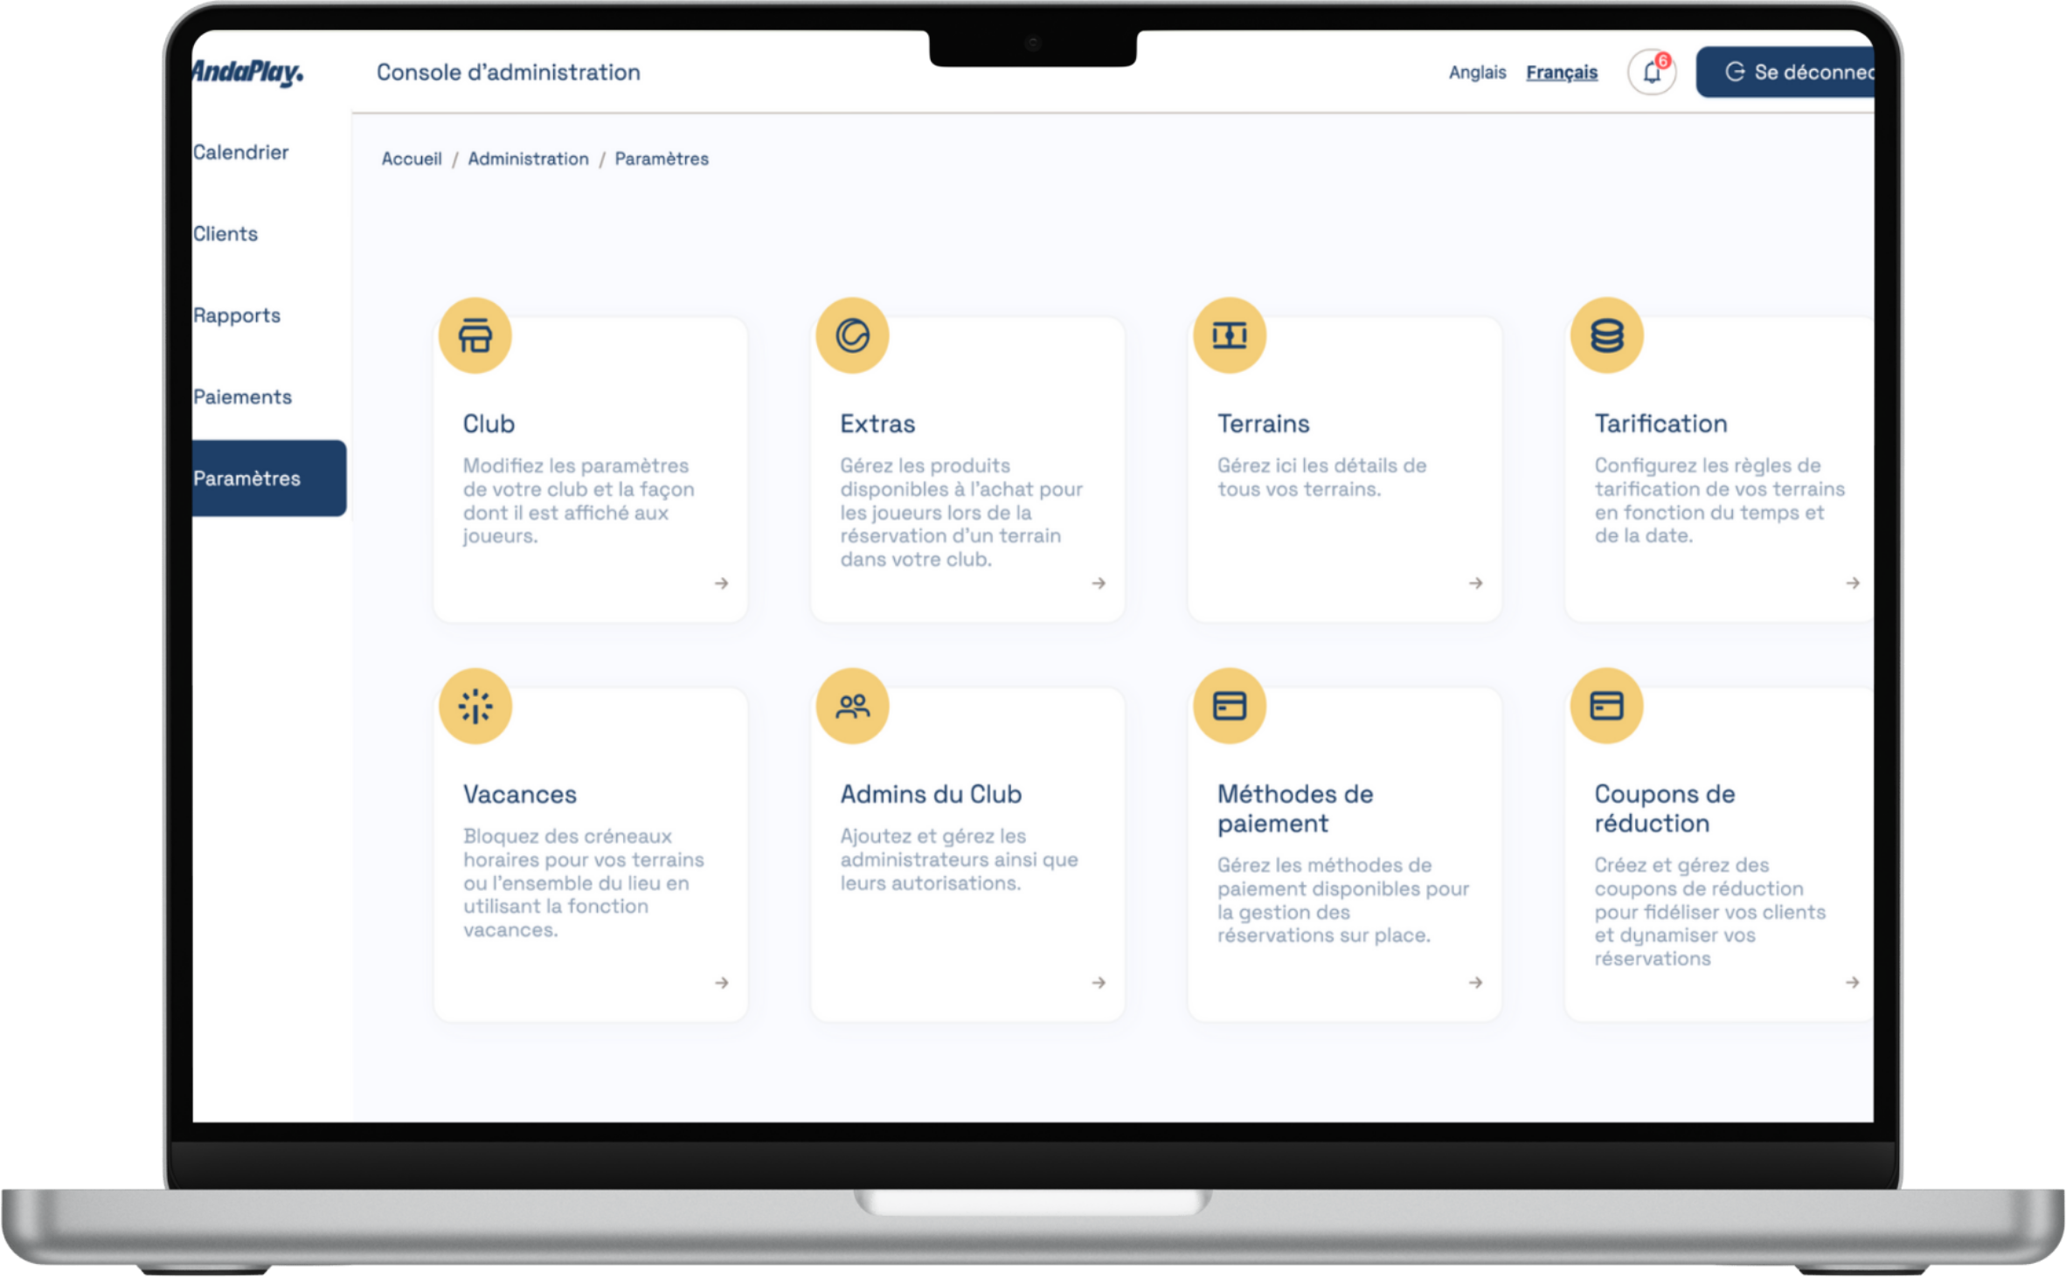The image size is (2066, 1277).
Task: Open the Club settings via its arrow
Action: pos(722,583)
